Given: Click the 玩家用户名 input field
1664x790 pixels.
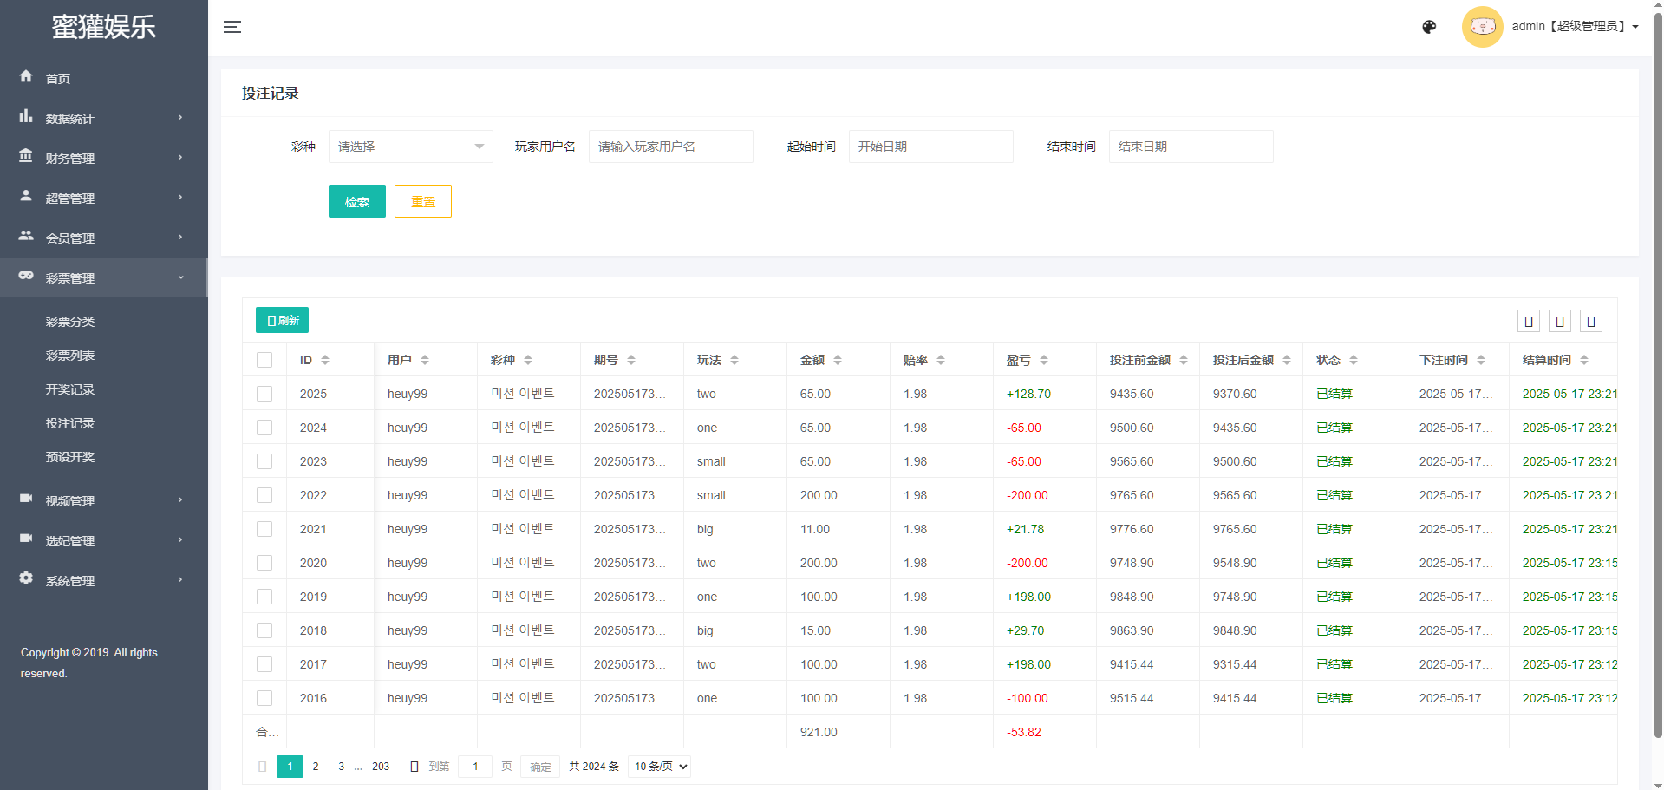Looking at the screenshot, I should [670, 147].
